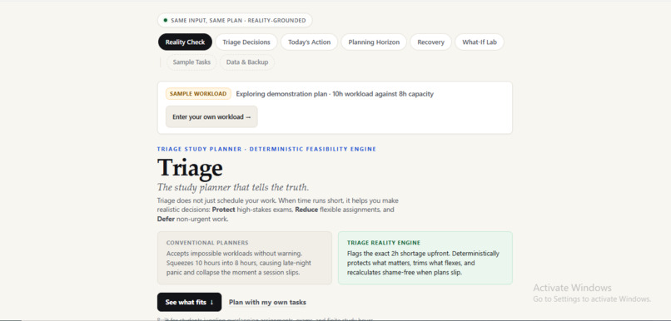Click the Conventional Planners card
Viewport: 671px width, 321px height.
(x=245, y=258)
